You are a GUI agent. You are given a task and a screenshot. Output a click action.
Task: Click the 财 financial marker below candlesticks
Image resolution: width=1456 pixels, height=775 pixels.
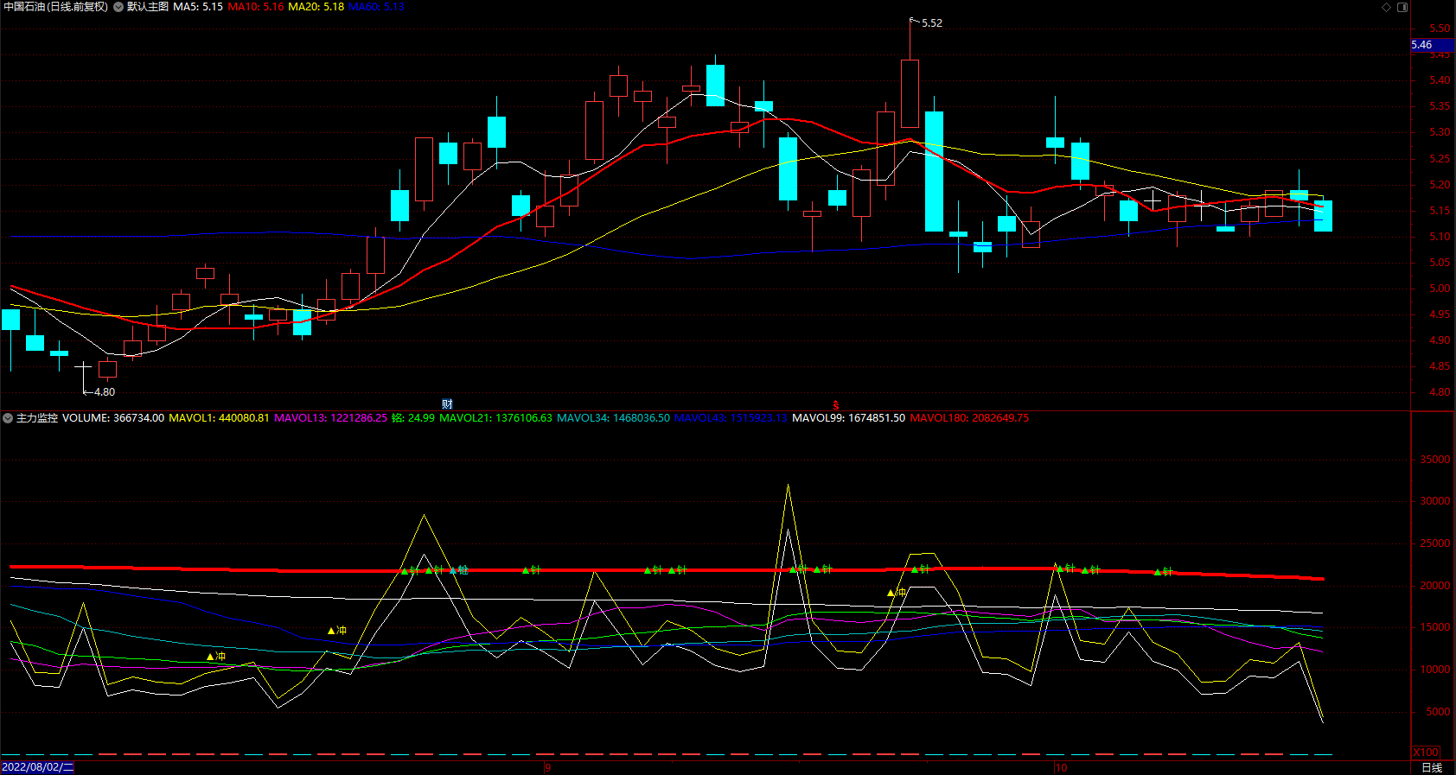point(447,404)
